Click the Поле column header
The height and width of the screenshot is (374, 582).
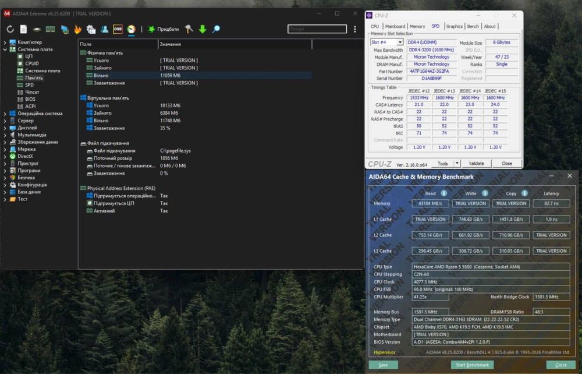118,44
